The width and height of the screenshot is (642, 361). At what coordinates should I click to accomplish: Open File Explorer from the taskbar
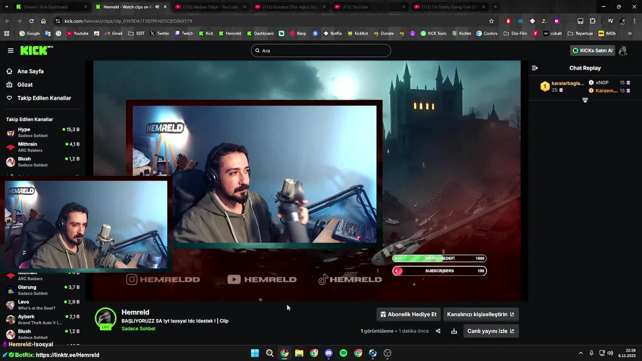click(299, 353)
